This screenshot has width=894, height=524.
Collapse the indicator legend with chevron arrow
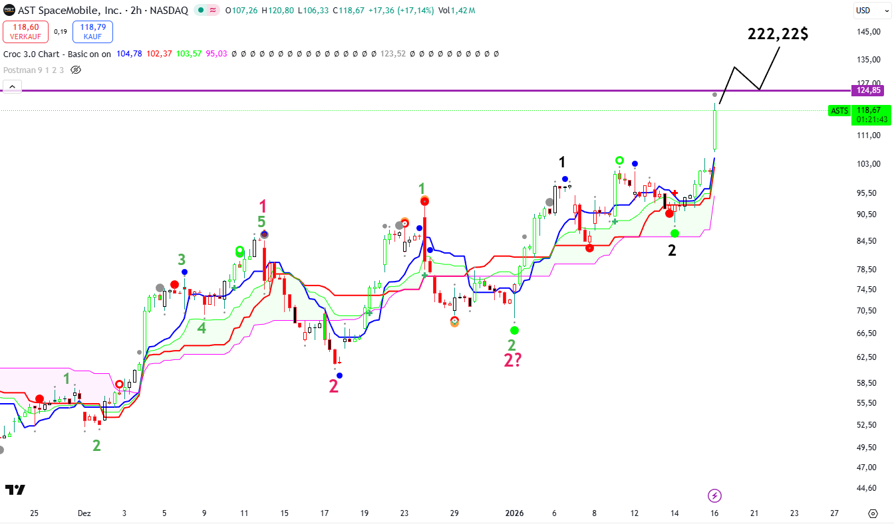point(12,86)
